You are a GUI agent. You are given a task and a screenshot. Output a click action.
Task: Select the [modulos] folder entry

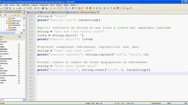tap(3, 42)
